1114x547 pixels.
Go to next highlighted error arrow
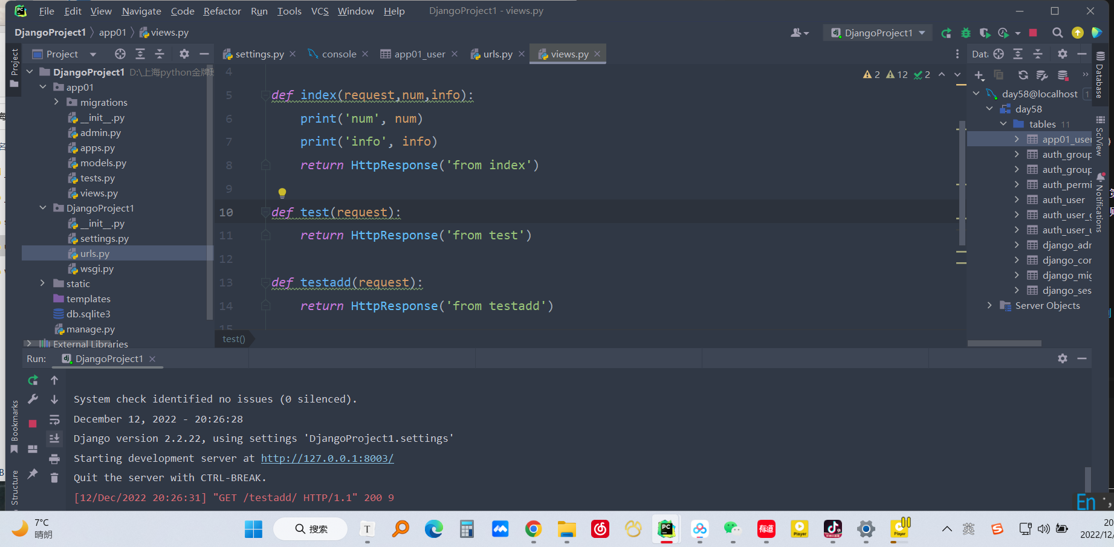point(957,74)
